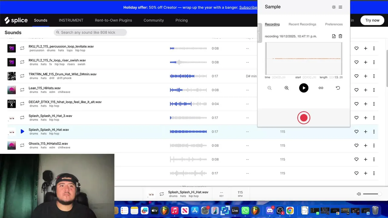Open the INSTRUMENT nav tab
Image resolution: width=388 pixels, height=218 pixels.
click(71, 20)
